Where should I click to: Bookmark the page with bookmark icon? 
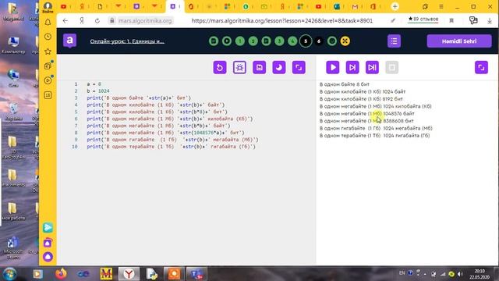451,21
